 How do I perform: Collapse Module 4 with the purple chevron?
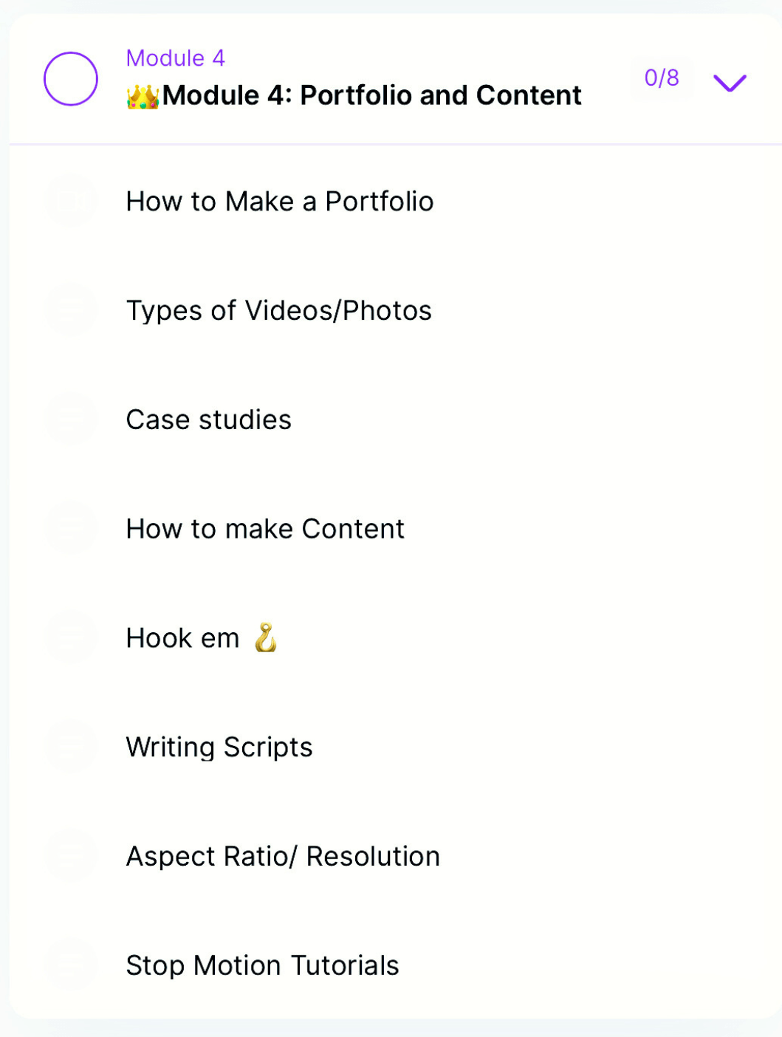tap(730, 82)
